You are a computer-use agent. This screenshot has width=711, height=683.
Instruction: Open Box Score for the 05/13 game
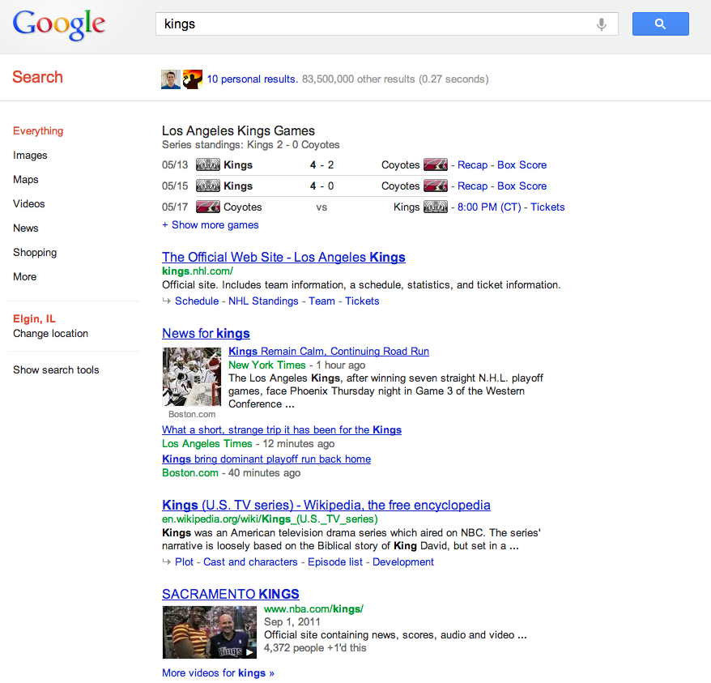(x=522, y=165)
